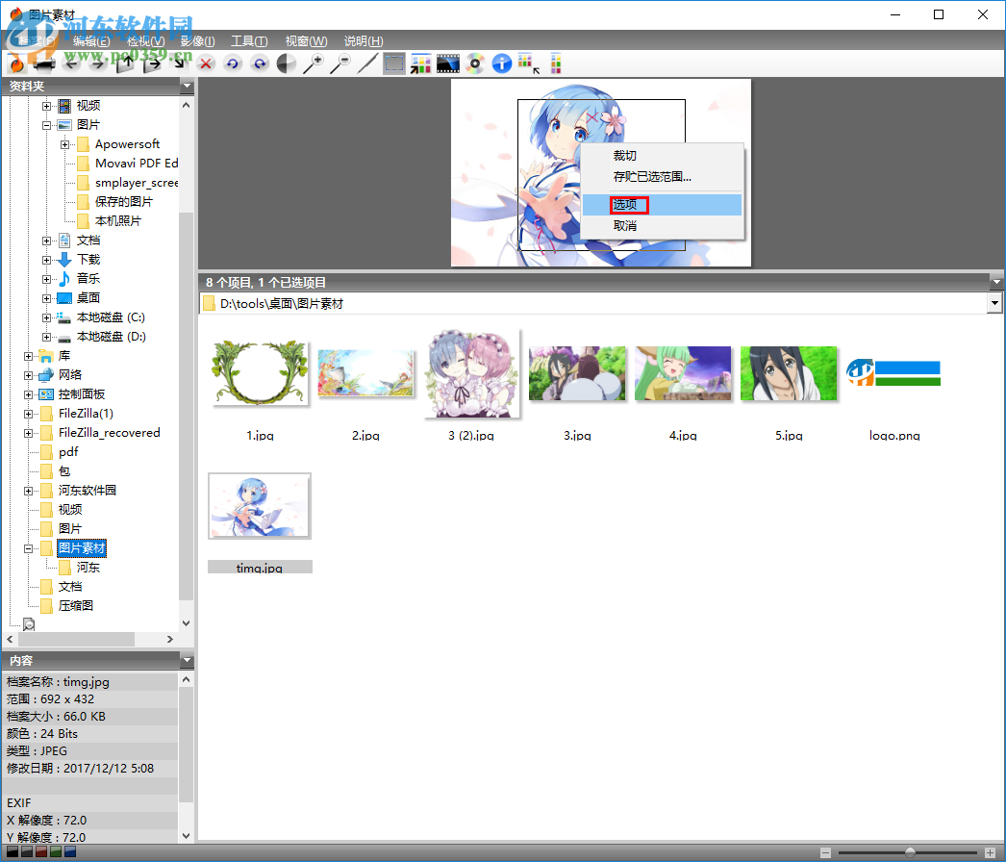The image size is (1006, 862).
Task: Expand the 本地磁盘 (D:) node
Action: point(47,337)
